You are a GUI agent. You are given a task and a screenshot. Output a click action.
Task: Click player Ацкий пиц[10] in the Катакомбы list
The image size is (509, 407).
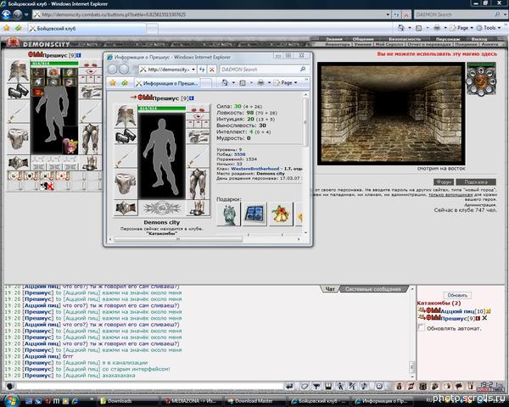point(457,311)
